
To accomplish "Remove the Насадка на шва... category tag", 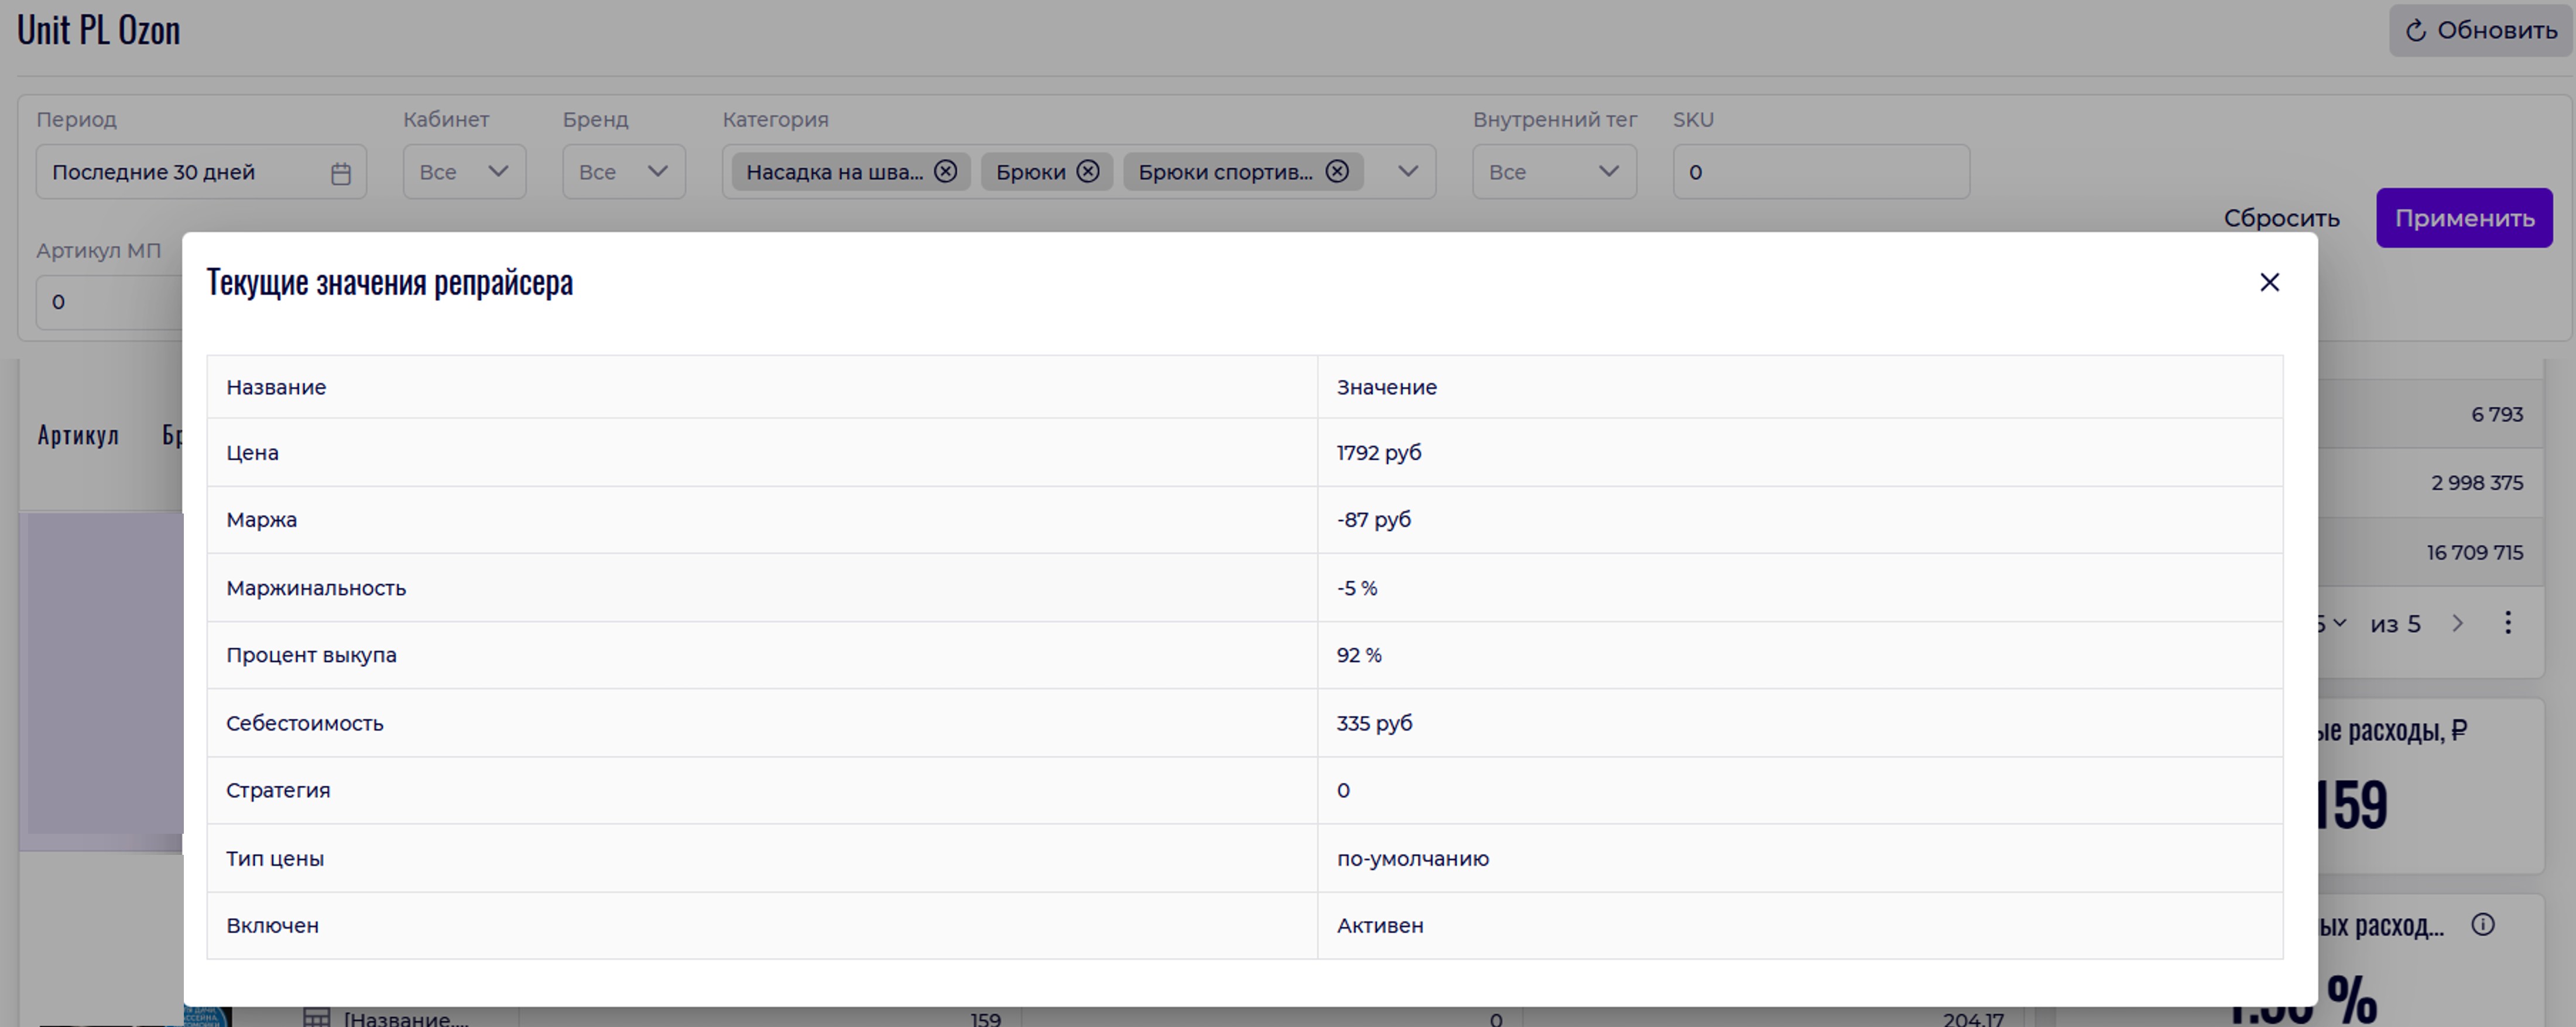I will (x=945, y=172).
